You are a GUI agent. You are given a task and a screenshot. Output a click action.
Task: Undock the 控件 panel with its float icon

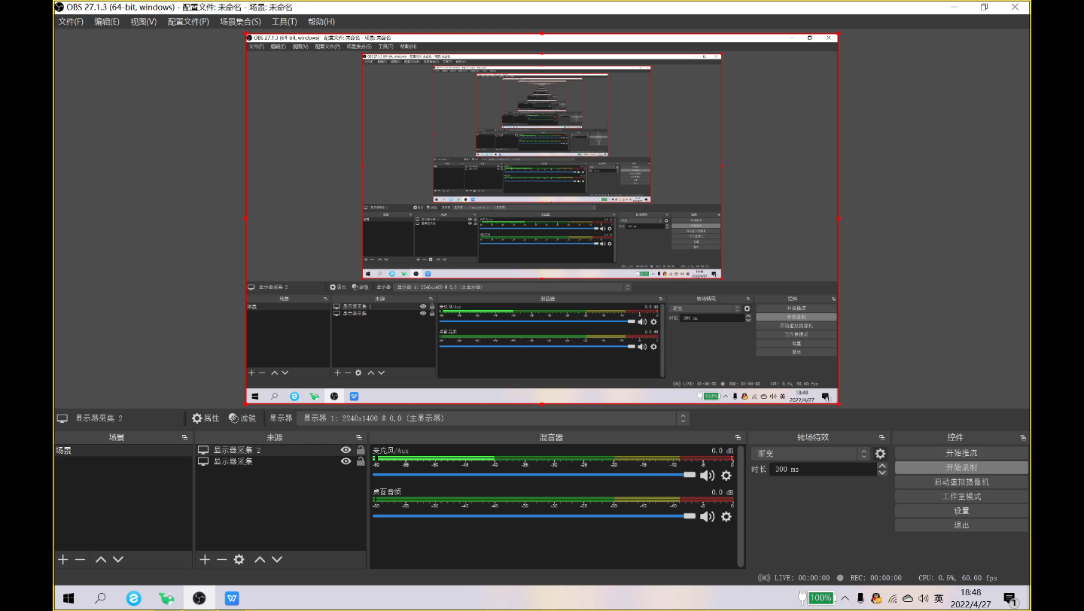[x=1022, y=437]
